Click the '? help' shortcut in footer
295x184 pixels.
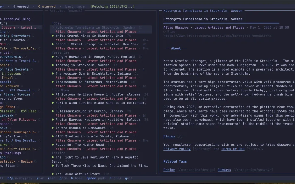[115, 178]
